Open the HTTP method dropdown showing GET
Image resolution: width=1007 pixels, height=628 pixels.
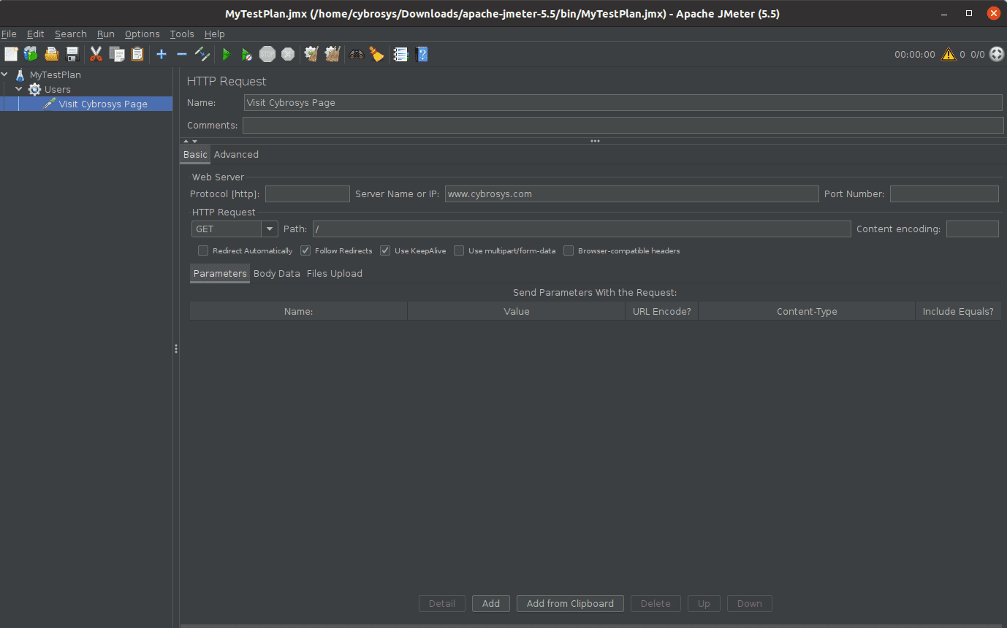coord(270,229)
